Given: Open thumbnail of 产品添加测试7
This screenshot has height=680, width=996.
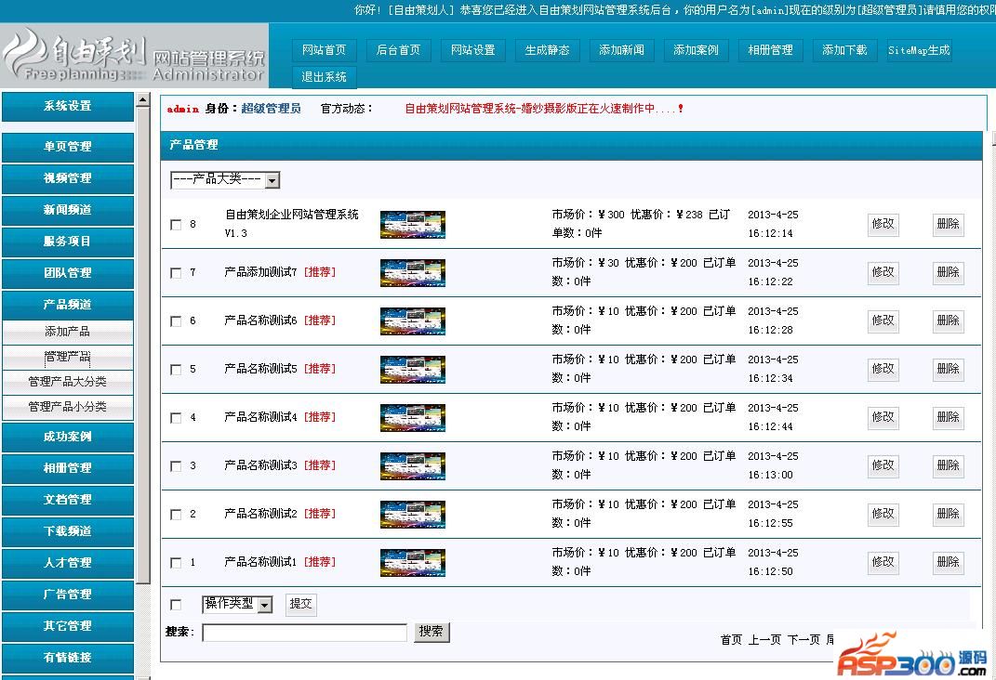Looking at the screenshot, I should [x=413, y=273].
